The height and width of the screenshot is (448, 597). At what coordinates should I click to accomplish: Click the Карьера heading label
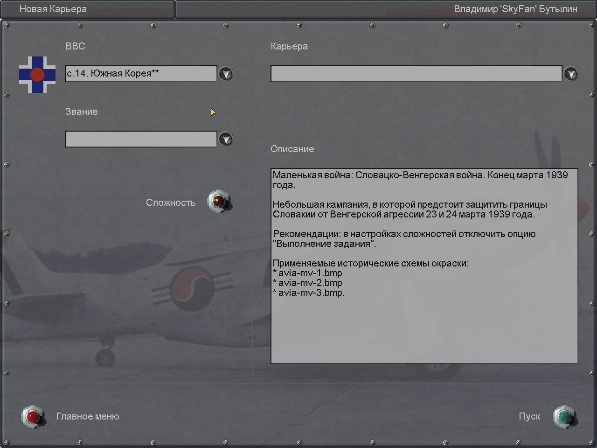click(x=289, y=46)
